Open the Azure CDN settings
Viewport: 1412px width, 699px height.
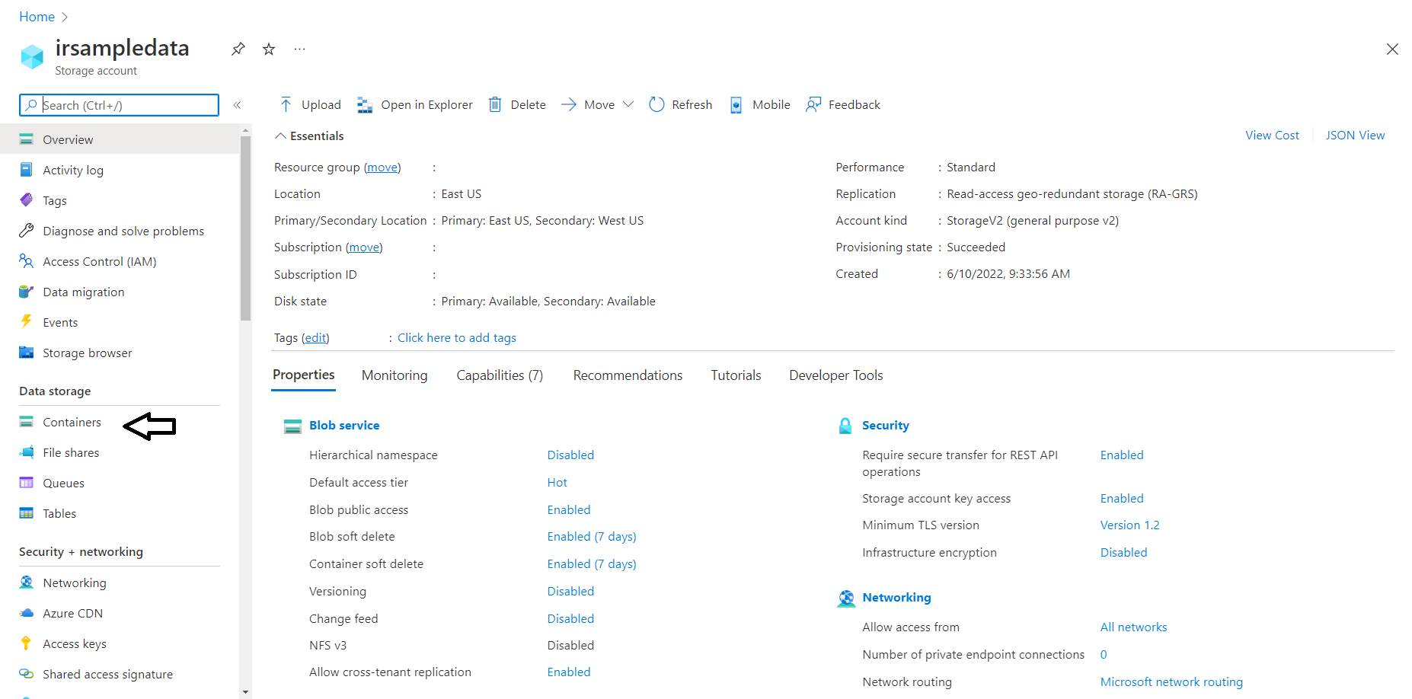pos(72,613)
